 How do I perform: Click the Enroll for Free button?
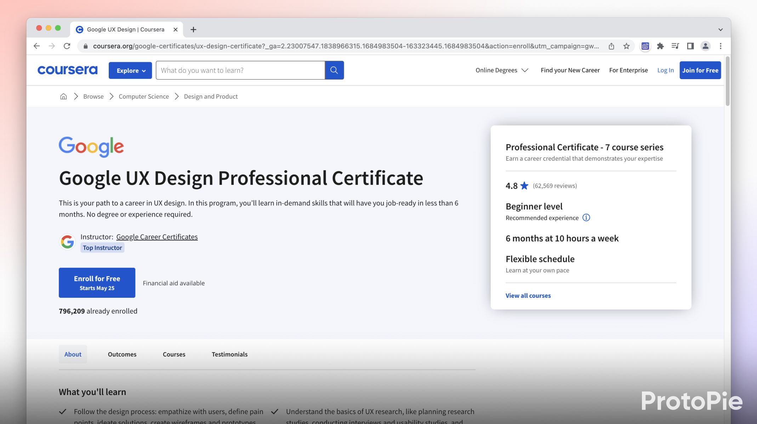[x=97, y=282]
